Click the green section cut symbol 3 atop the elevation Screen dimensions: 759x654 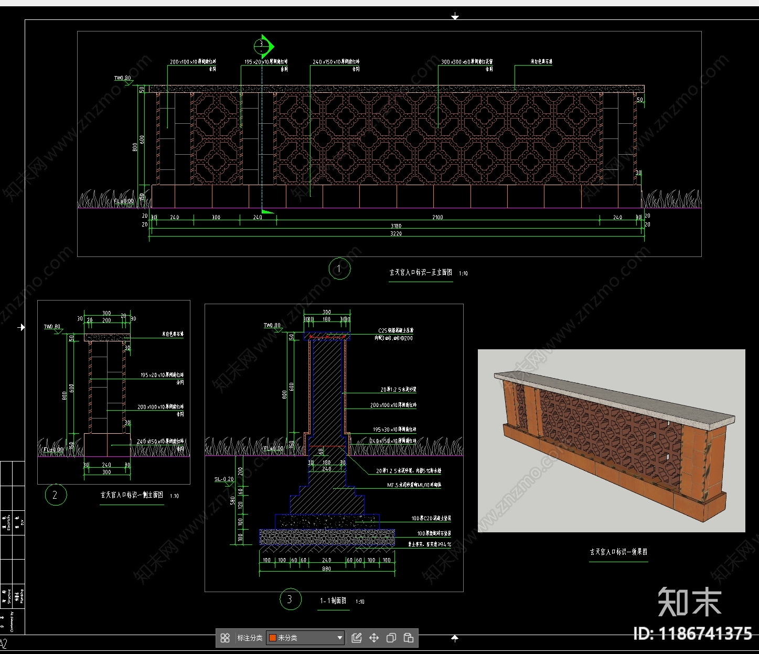click(264, 46)
